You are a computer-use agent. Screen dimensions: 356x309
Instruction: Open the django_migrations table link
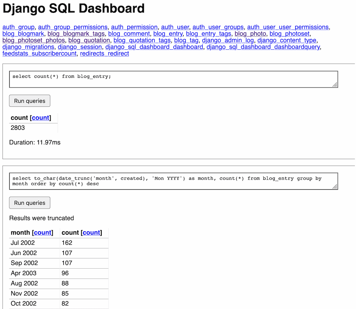point(29,47)
